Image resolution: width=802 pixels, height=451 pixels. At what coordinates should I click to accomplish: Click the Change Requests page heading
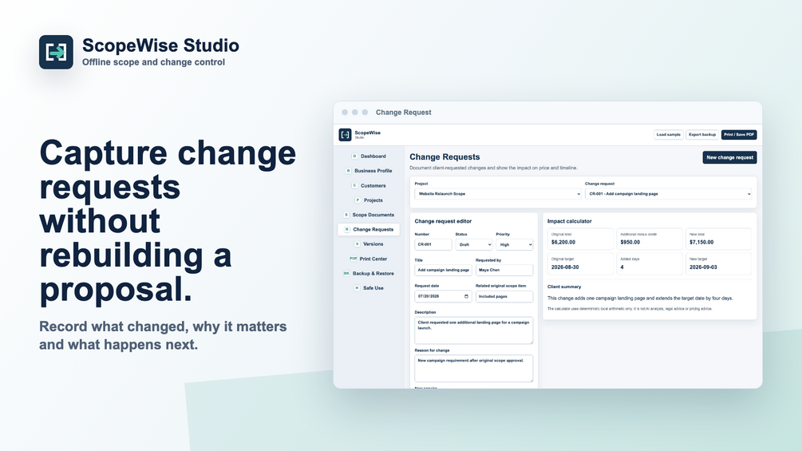tap(444, 157)
